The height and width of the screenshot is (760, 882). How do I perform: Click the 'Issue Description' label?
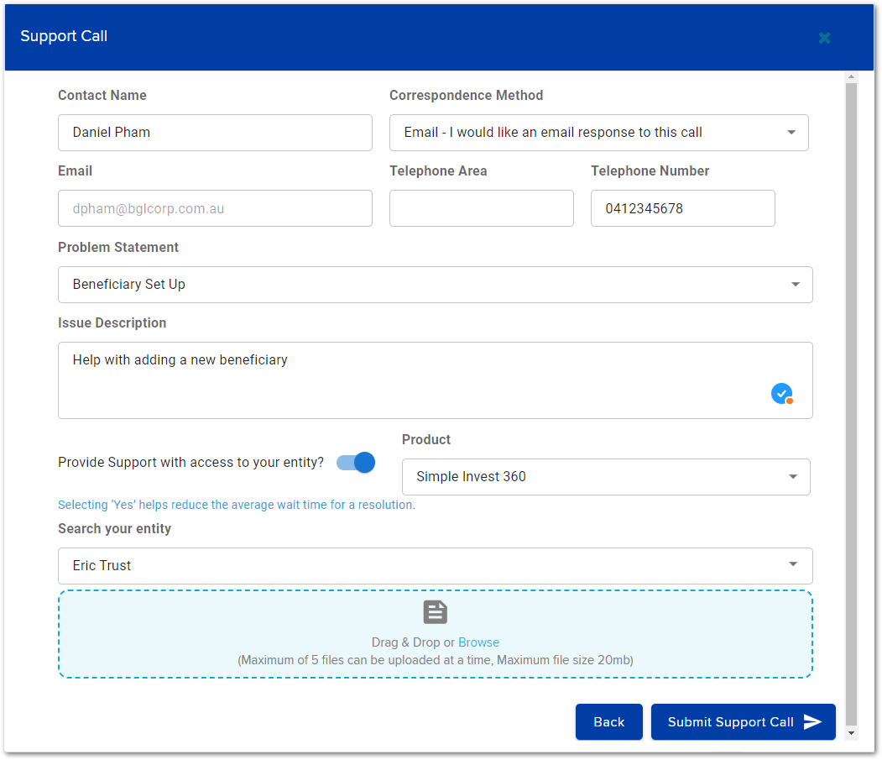[112, 322]
